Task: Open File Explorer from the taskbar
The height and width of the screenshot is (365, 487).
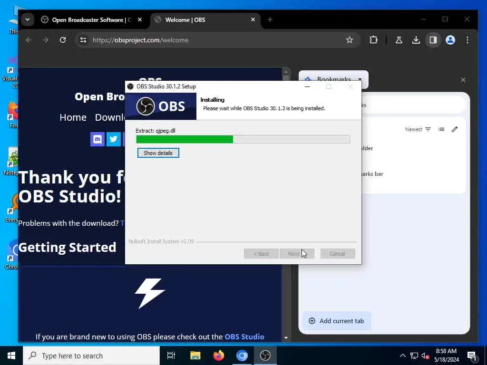Action: click(x=195, y=355)
